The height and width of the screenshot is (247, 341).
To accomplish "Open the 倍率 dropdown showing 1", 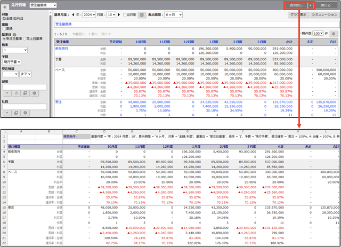I will click(x=15, y=50).
